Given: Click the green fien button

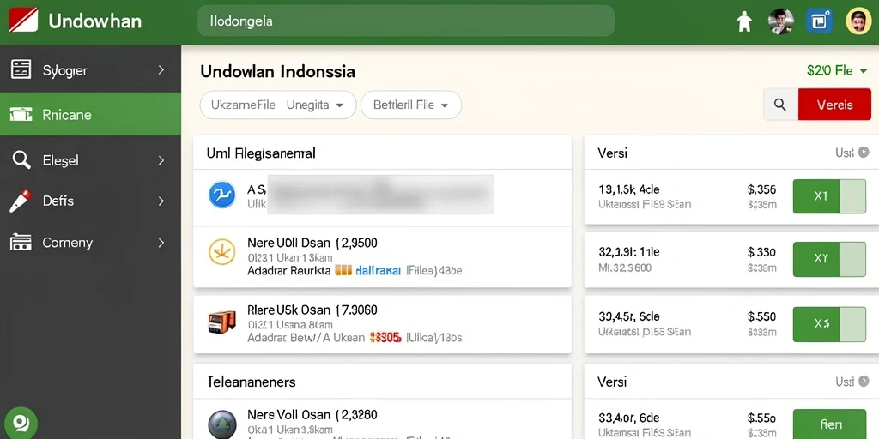Looking at the screenshot, I should coord(830,424).
